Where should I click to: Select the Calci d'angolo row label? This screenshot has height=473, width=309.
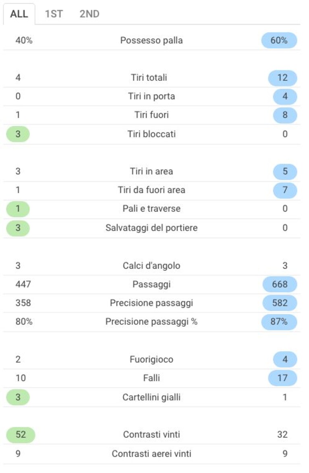[x=151, y=265]
